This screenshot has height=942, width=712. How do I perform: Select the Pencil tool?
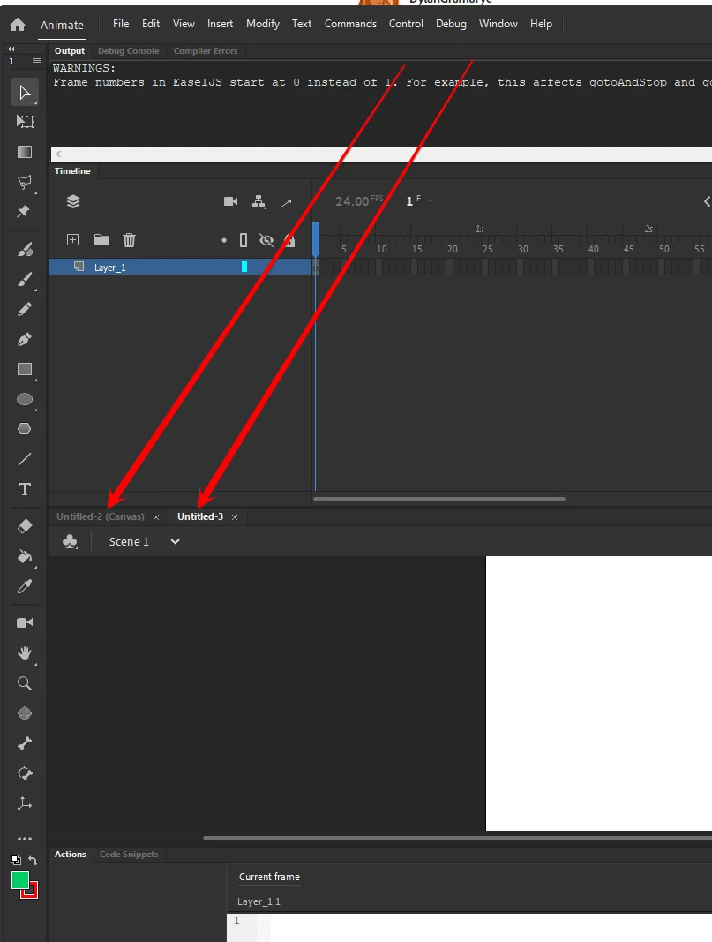click(25, 309)
